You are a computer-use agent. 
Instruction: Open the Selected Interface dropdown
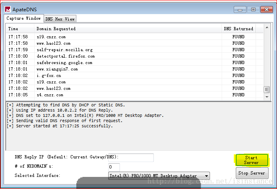click(x=159, y=176)
